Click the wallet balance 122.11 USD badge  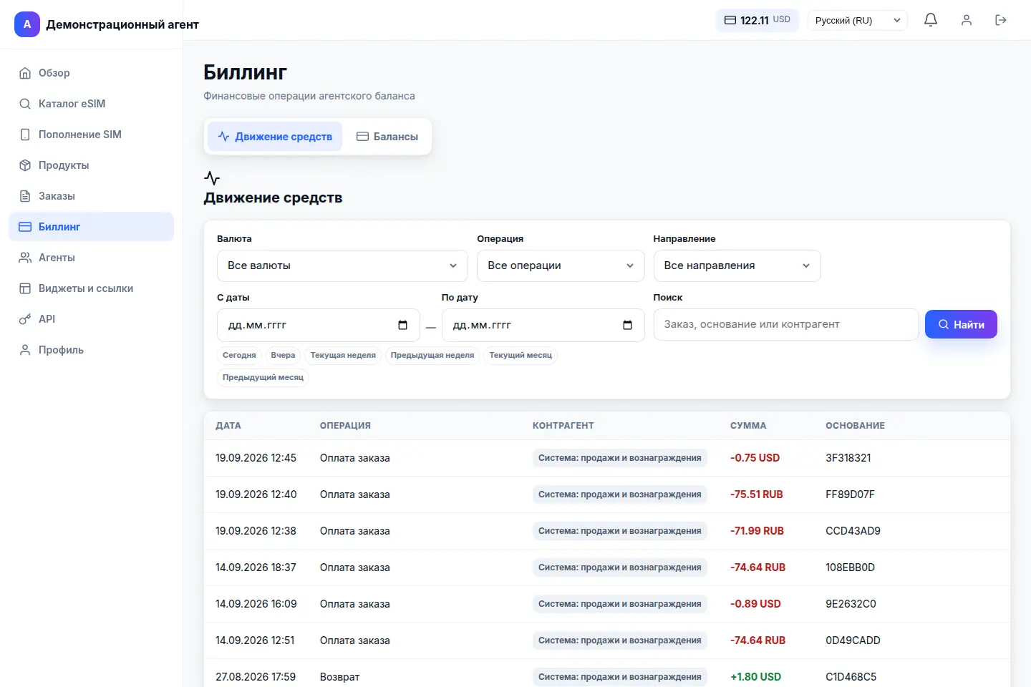(757, 20)
